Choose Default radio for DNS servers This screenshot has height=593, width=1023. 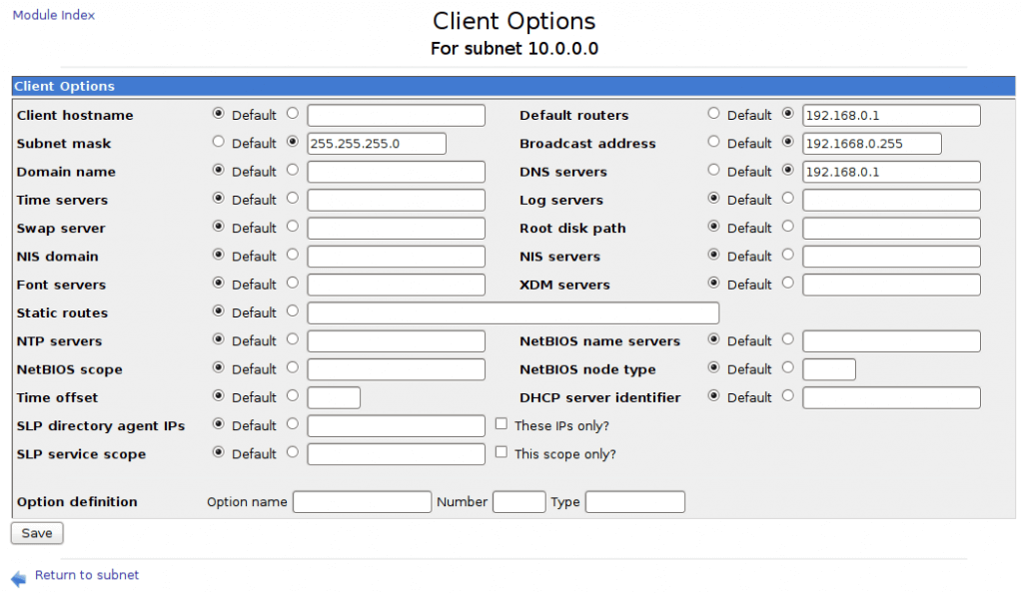point(714,171)
